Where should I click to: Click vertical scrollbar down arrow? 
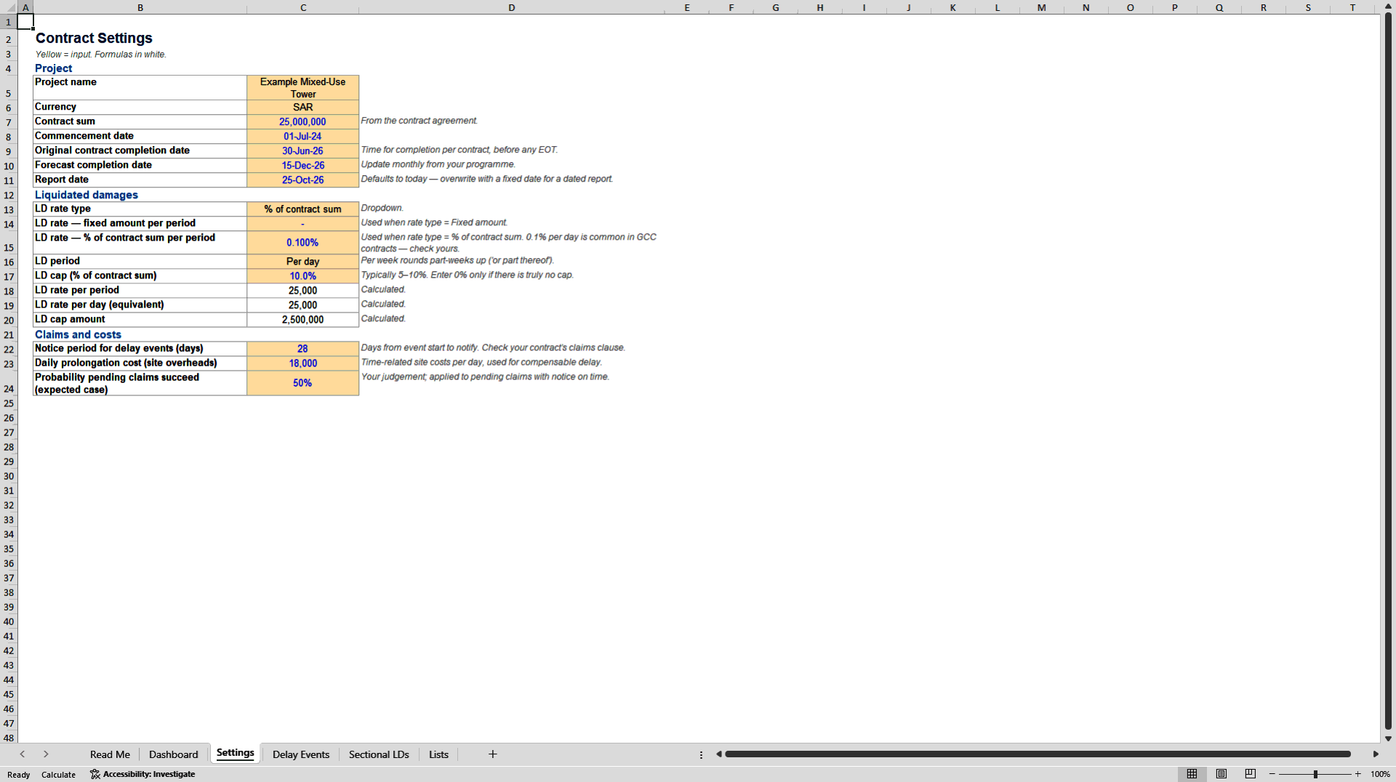tap(1388, 738)
